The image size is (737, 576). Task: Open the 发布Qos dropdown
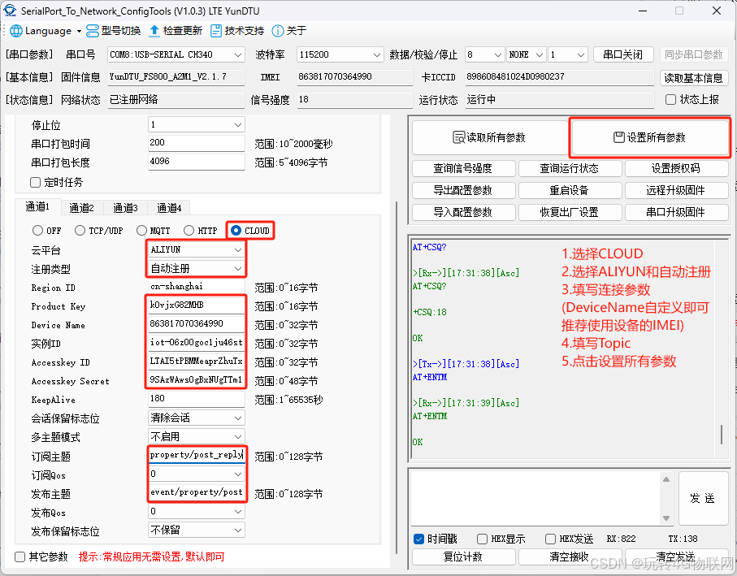click(197, 512)
